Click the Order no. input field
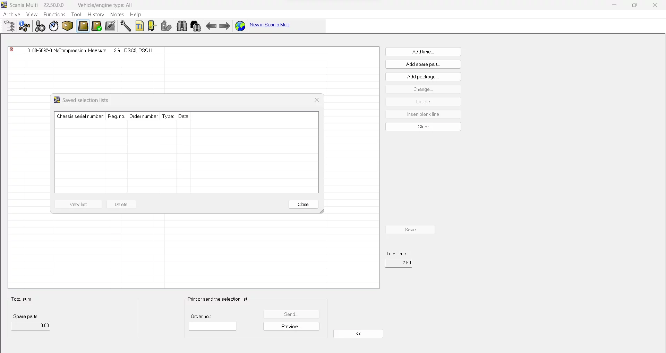The width and height of the screenshot is (666, 353). (213, 326)
